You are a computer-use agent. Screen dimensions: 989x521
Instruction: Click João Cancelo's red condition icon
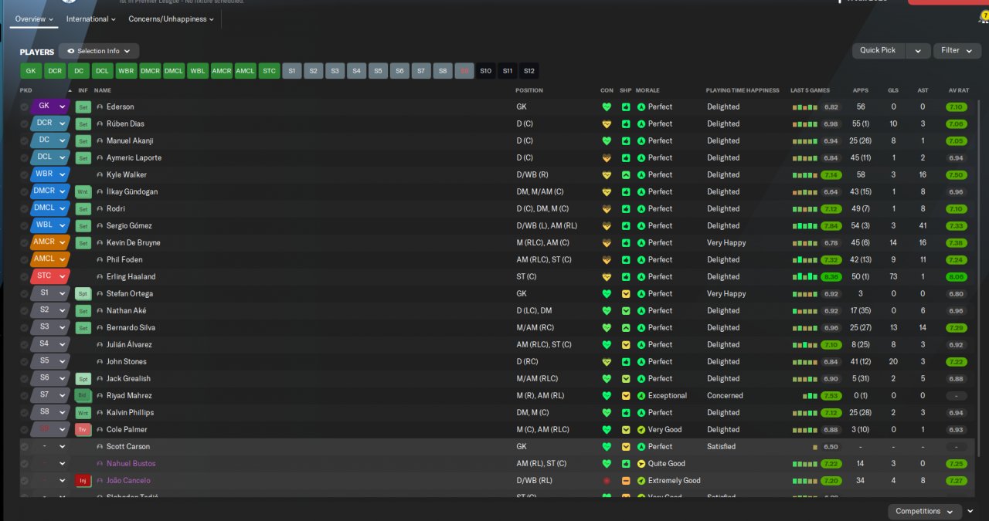coord(607,480)
